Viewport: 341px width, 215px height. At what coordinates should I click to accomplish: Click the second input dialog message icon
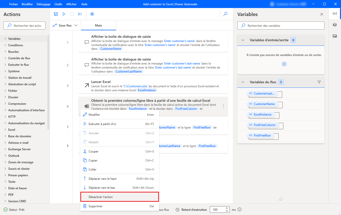click(x=87, y=65)
